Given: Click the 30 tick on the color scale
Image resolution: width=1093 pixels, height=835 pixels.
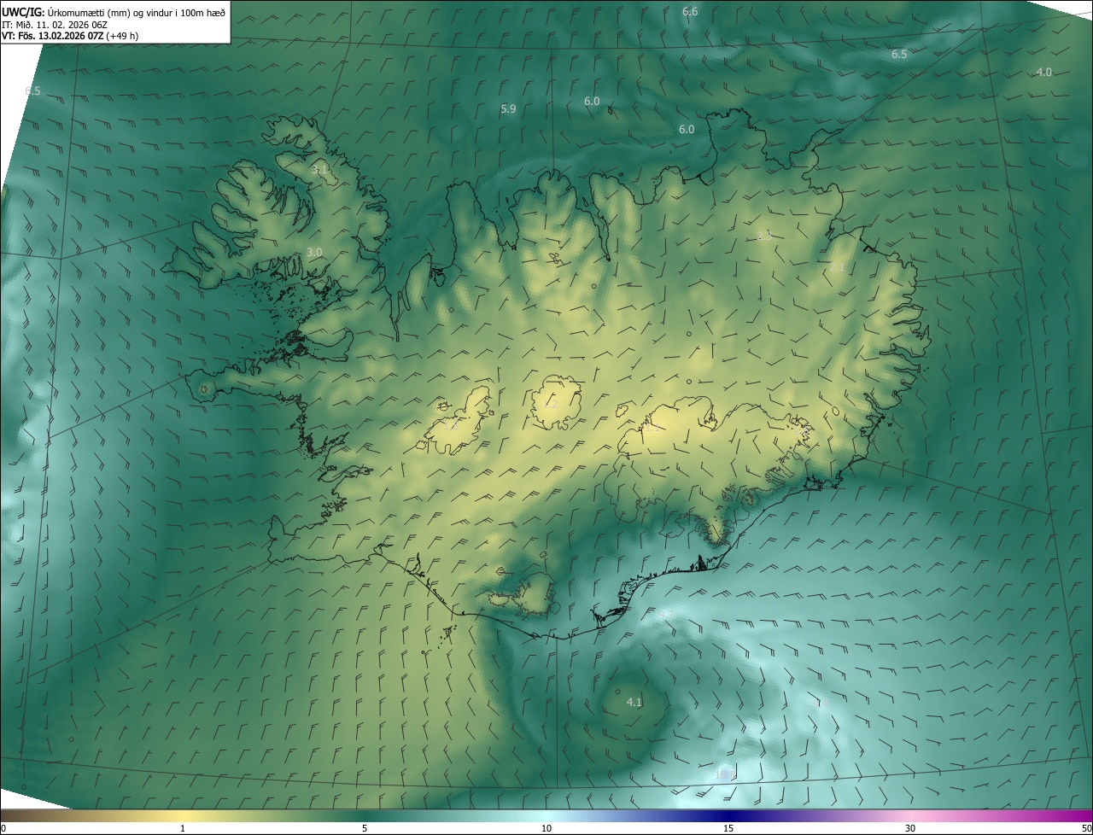Looking at the screenshot, I should click(910, 829).
